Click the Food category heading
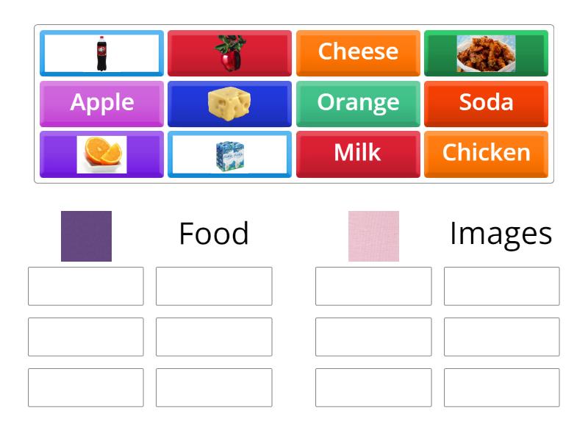The image size is (588, 441). pyautogui.click(x=214, y=234)
